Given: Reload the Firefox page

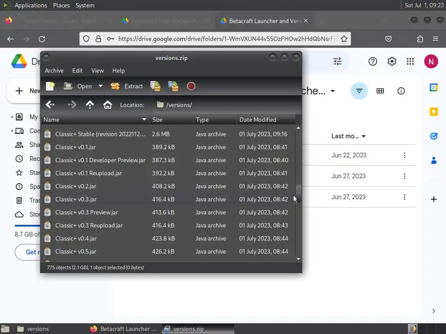Looking at the screenshot, I should [x=42, y=39].
